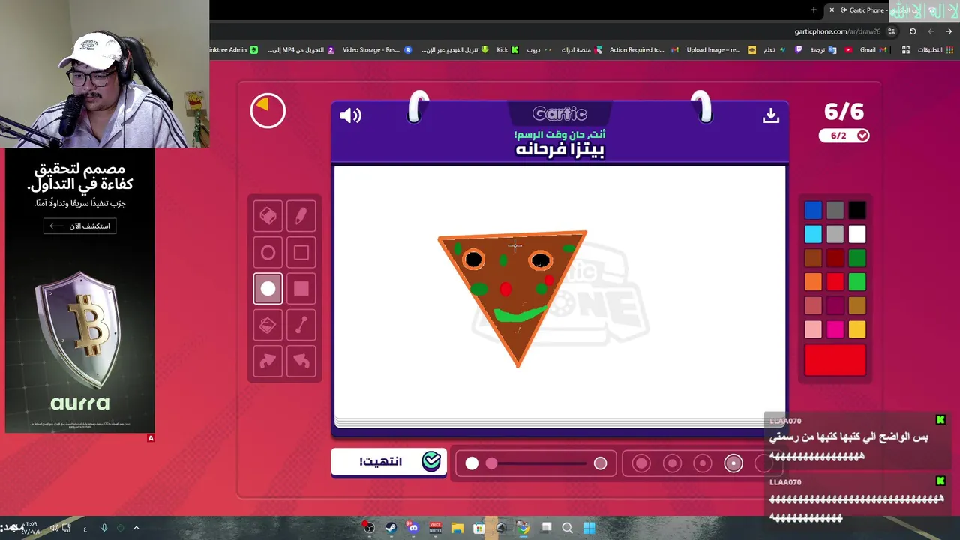
Task: Open the Windows Start menu
Action: click(589, 528)
